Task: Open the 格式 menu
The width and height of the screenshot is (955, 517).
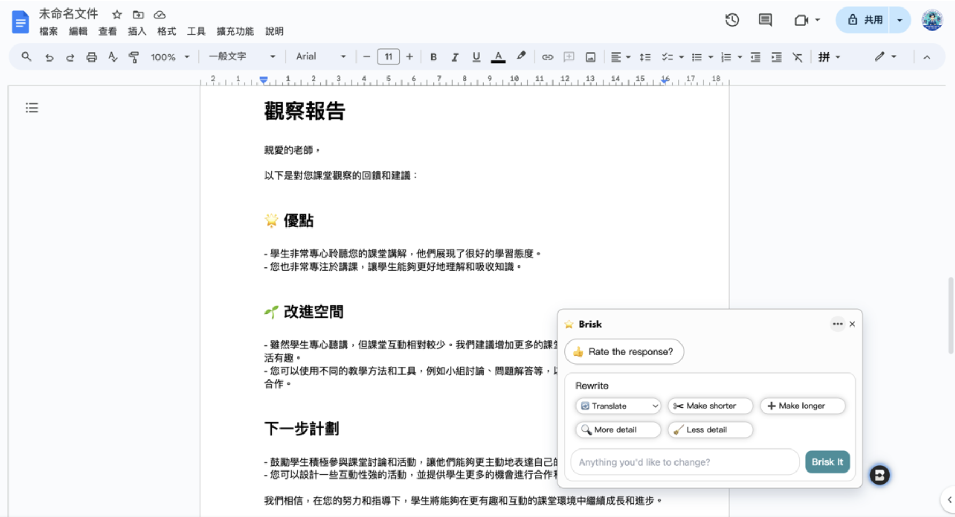Action: [x=166, y=31]
